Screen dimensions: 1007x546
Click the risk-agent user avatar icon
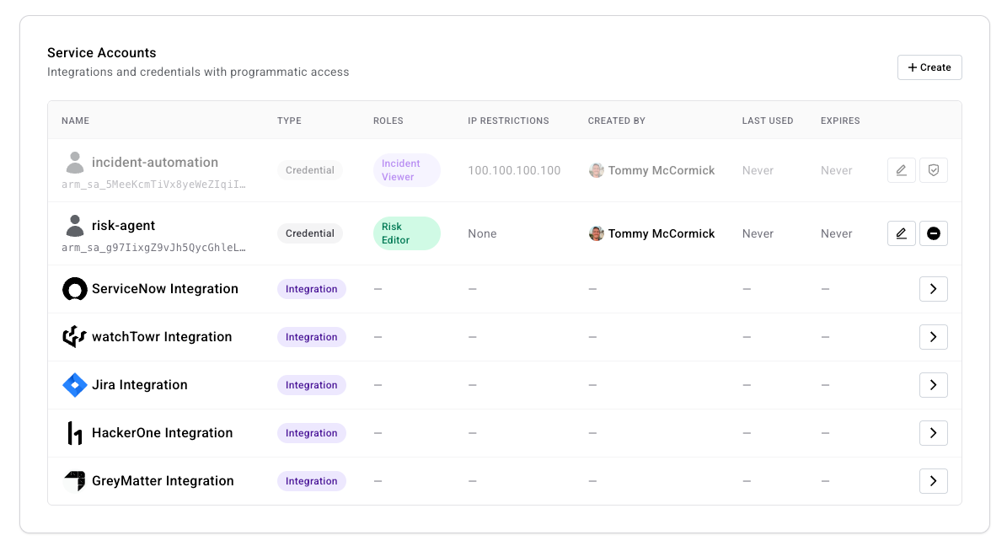74,226
